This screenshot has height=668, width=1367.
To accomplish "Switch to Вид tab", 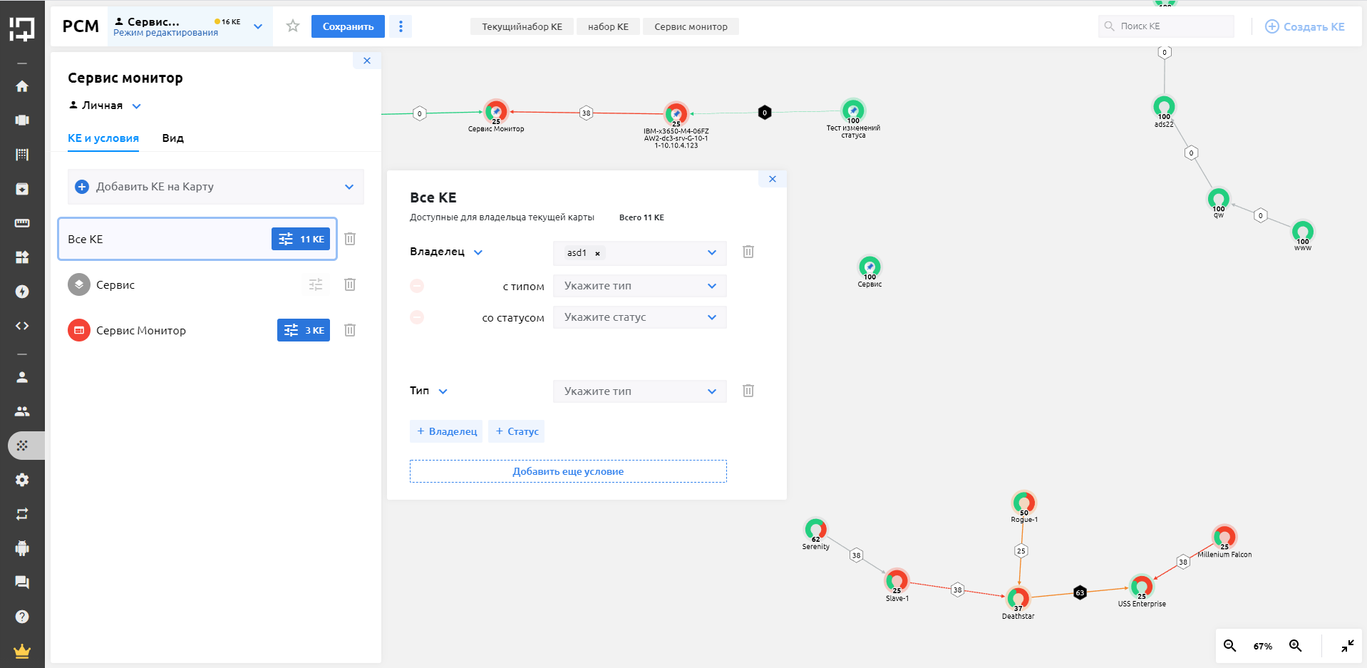I will [x=172, y=138].
